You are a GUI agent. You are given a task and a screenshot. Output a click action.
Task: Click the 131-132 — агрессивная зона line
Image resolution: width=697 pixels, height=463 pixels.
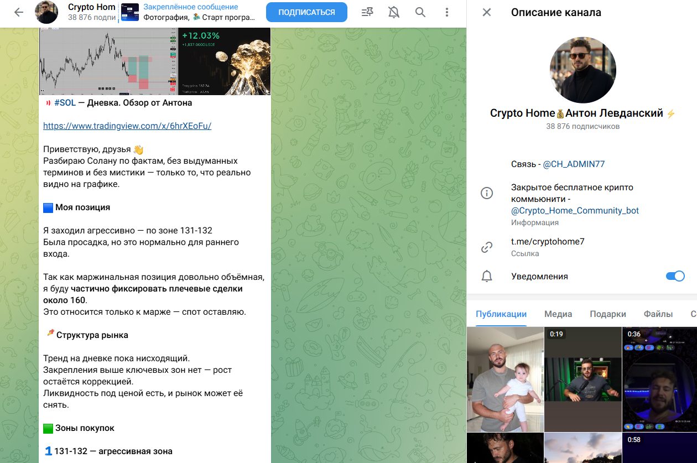[x=113, y=451]
